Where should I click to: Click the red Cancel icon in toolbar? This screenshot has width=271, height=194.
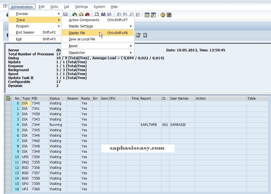pyautogui.click(x=88, y=15)
